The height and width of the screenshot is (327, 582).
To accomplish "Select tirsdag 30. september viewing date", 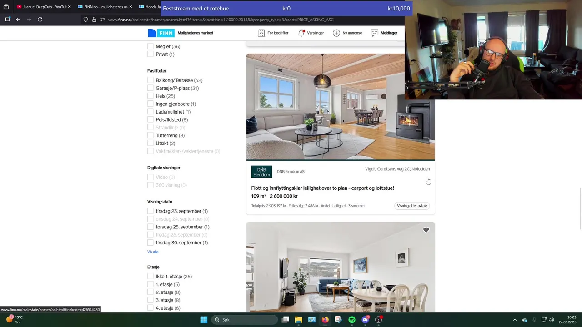I will pos(151,243).
